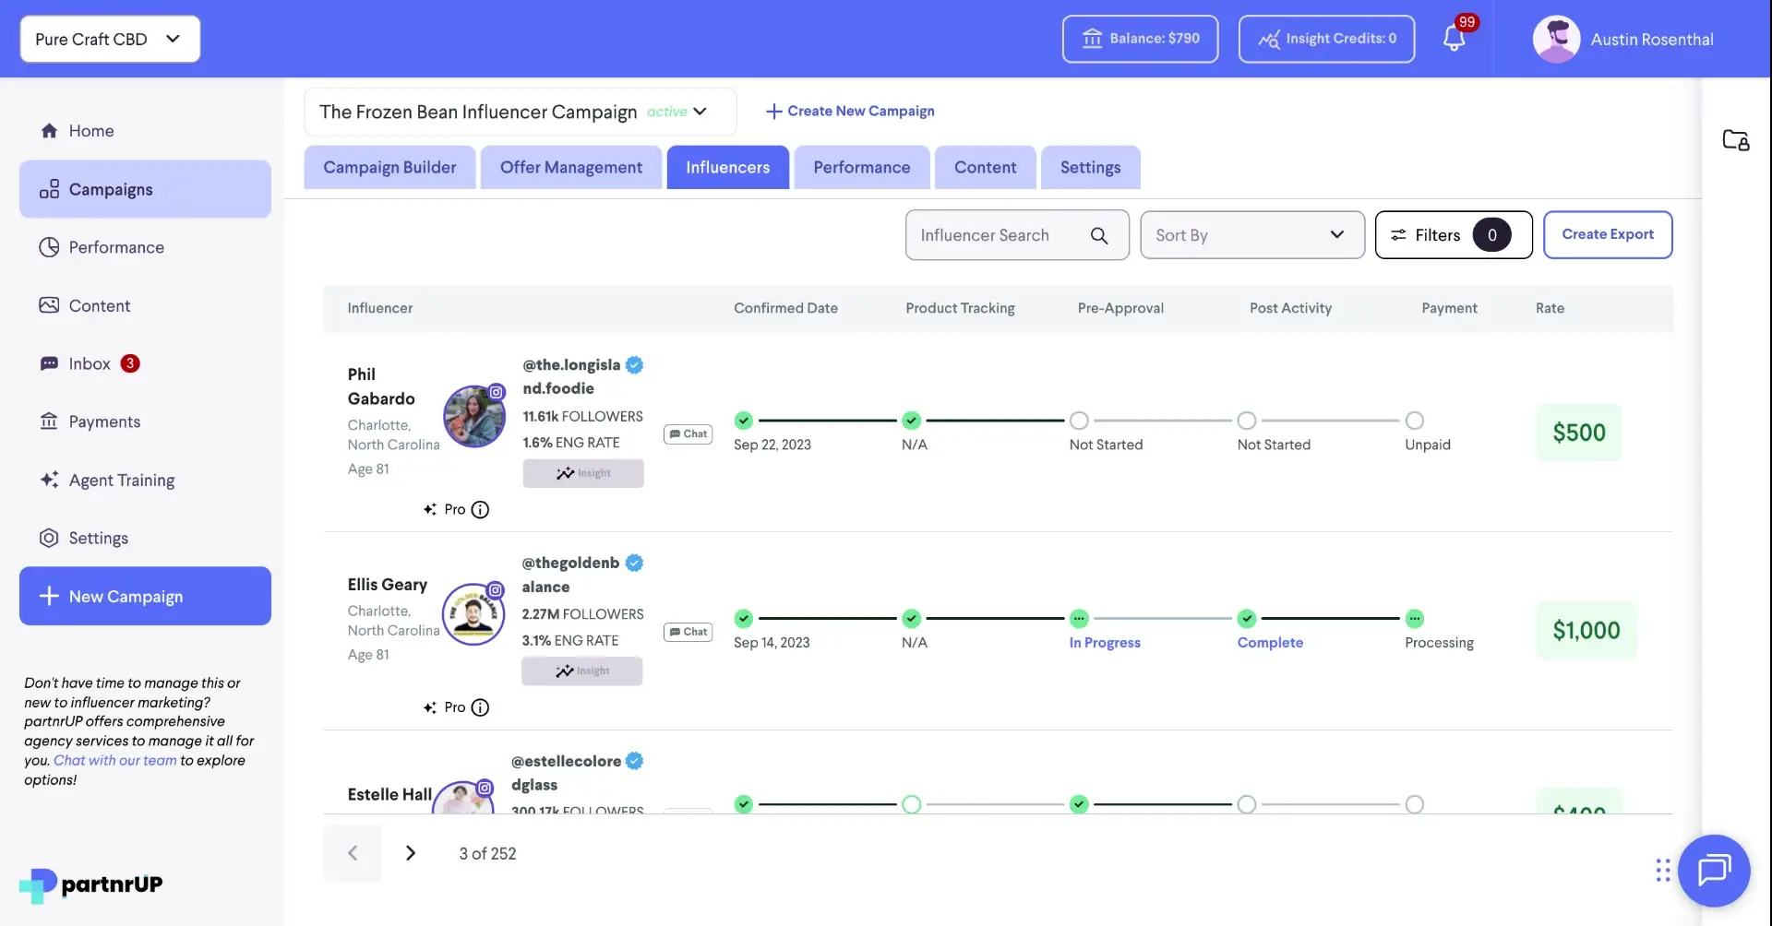Screen dimensions: 1772x926
Task: Open the Content panel from the sidebar
Action: pos(101,304)
